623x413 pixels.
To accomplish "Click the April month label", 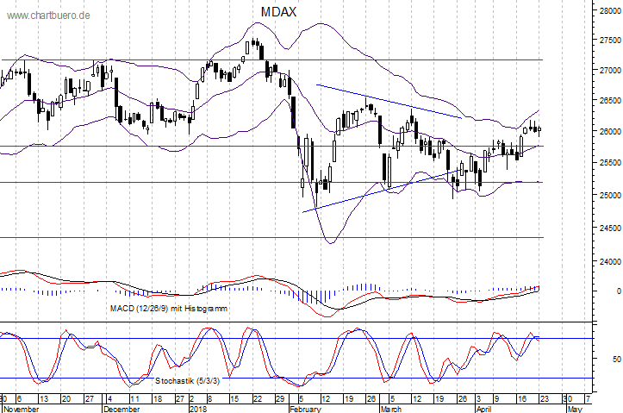I will pyautogui.click(x=483, y=409).
